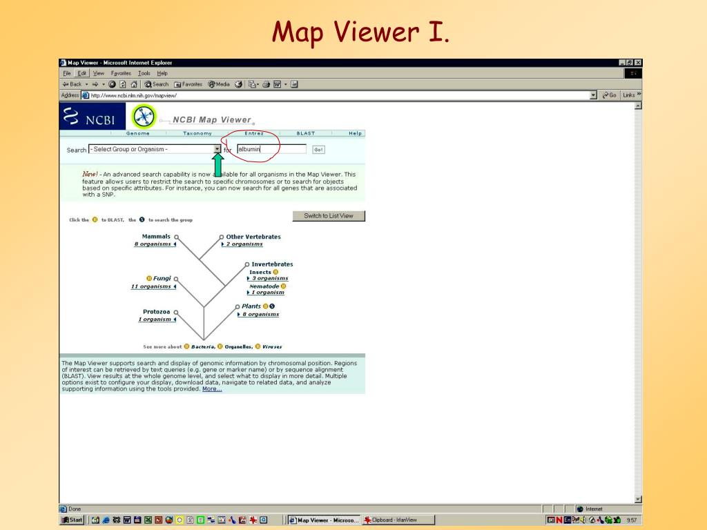
Task: Click the Go button next to address bar
Action: point(610,95)
